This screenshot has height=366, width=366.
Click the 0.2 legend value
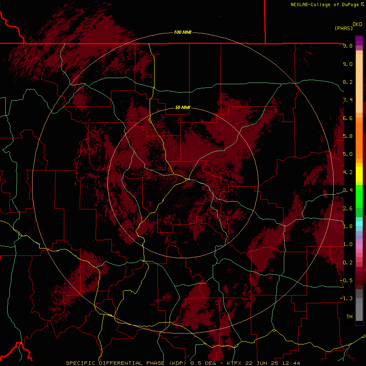[x=348, y=263]
